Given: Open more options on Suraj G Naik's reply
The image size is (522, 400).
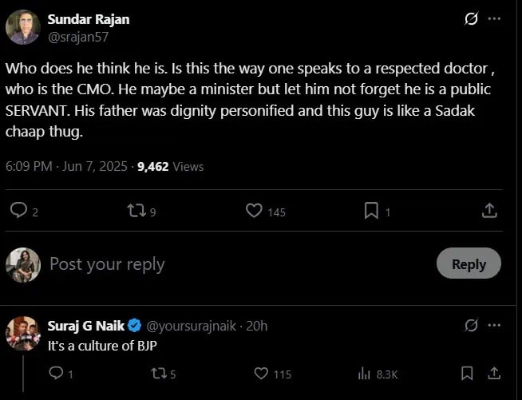Looking at the screenshot, I should [x=494, y=326].
